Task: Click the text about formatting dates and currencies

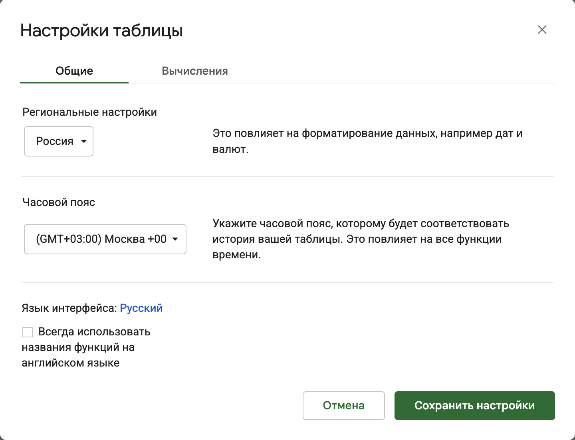Action: point(368,141)
